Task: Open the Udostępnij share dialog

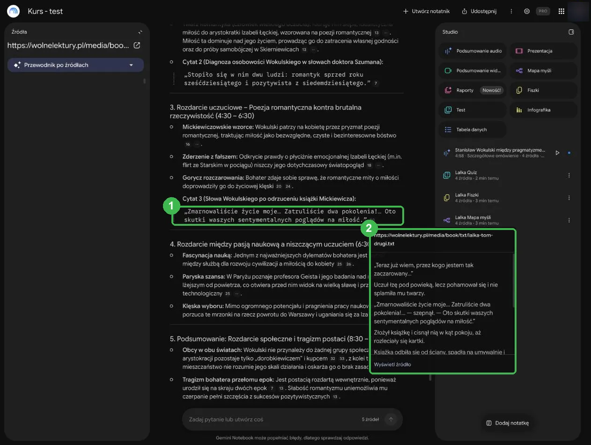Action: 479,11
